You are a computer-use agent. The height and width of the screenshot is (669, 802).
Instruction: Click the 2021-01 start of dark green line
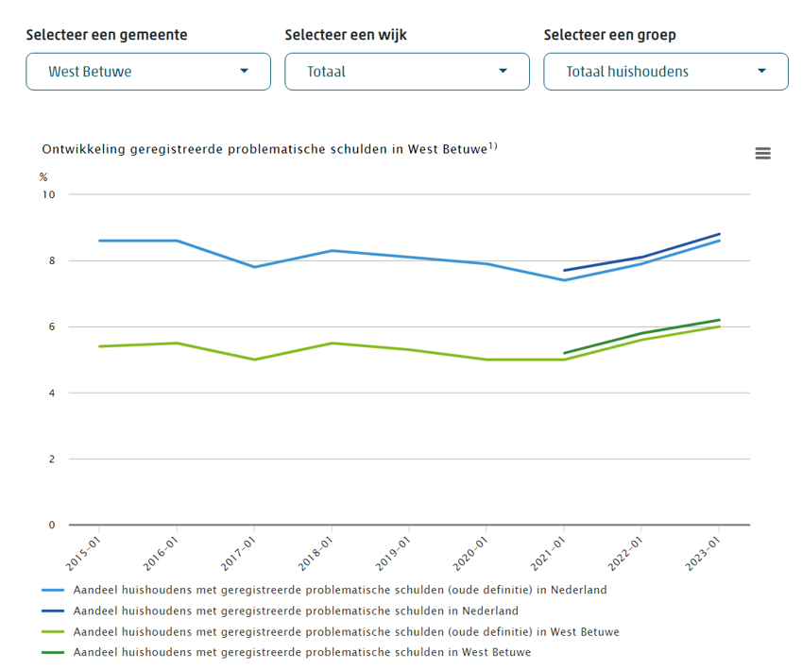coord(564,353)
